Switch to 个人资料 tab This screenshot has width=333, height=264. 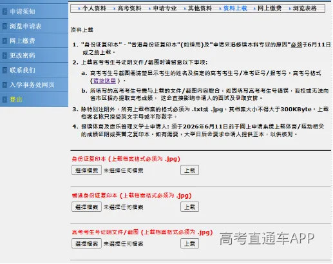tap(94, 8)
